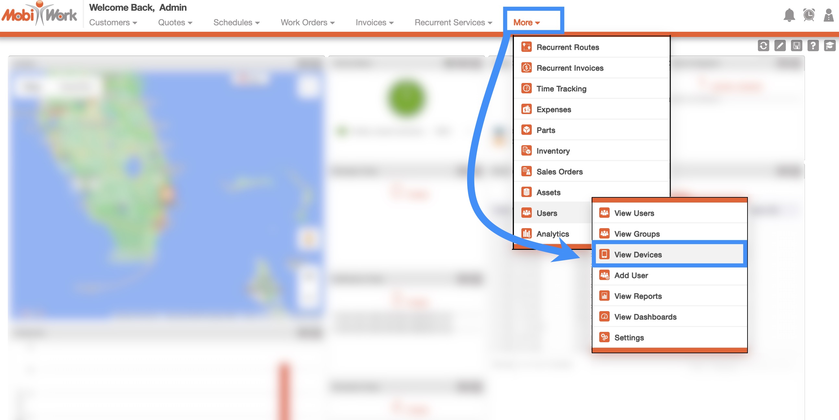This screenshot has height=420, width=839.
Task: Click Settings in the Users submenu
Action: coord(629,338)
